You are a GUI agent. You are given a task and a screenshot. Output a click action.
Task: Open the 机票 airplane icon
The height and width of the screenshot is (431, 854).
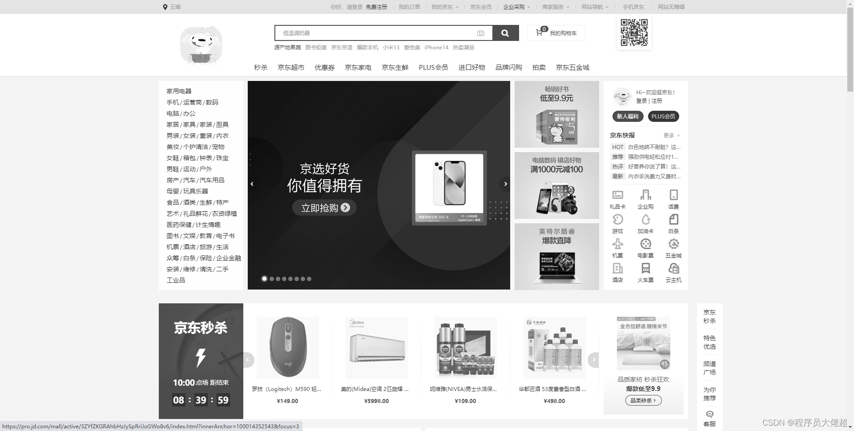click(617, 244)
